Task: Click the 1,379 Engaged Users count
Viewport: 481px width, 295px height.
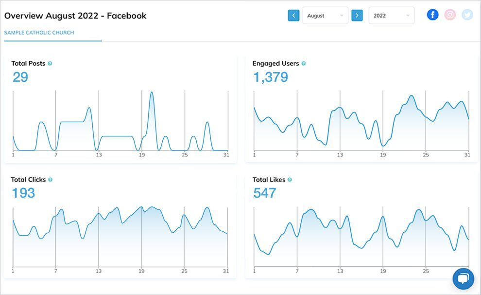Action: point(271,76)
